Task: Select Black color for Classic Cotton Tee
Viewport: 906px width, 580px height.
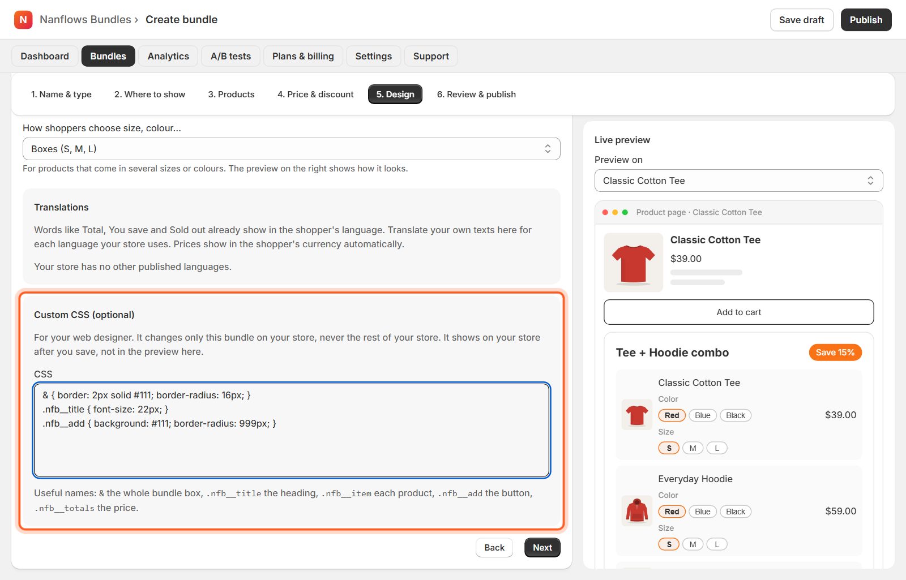Action: pyautogui.click(x=736, y=415)
